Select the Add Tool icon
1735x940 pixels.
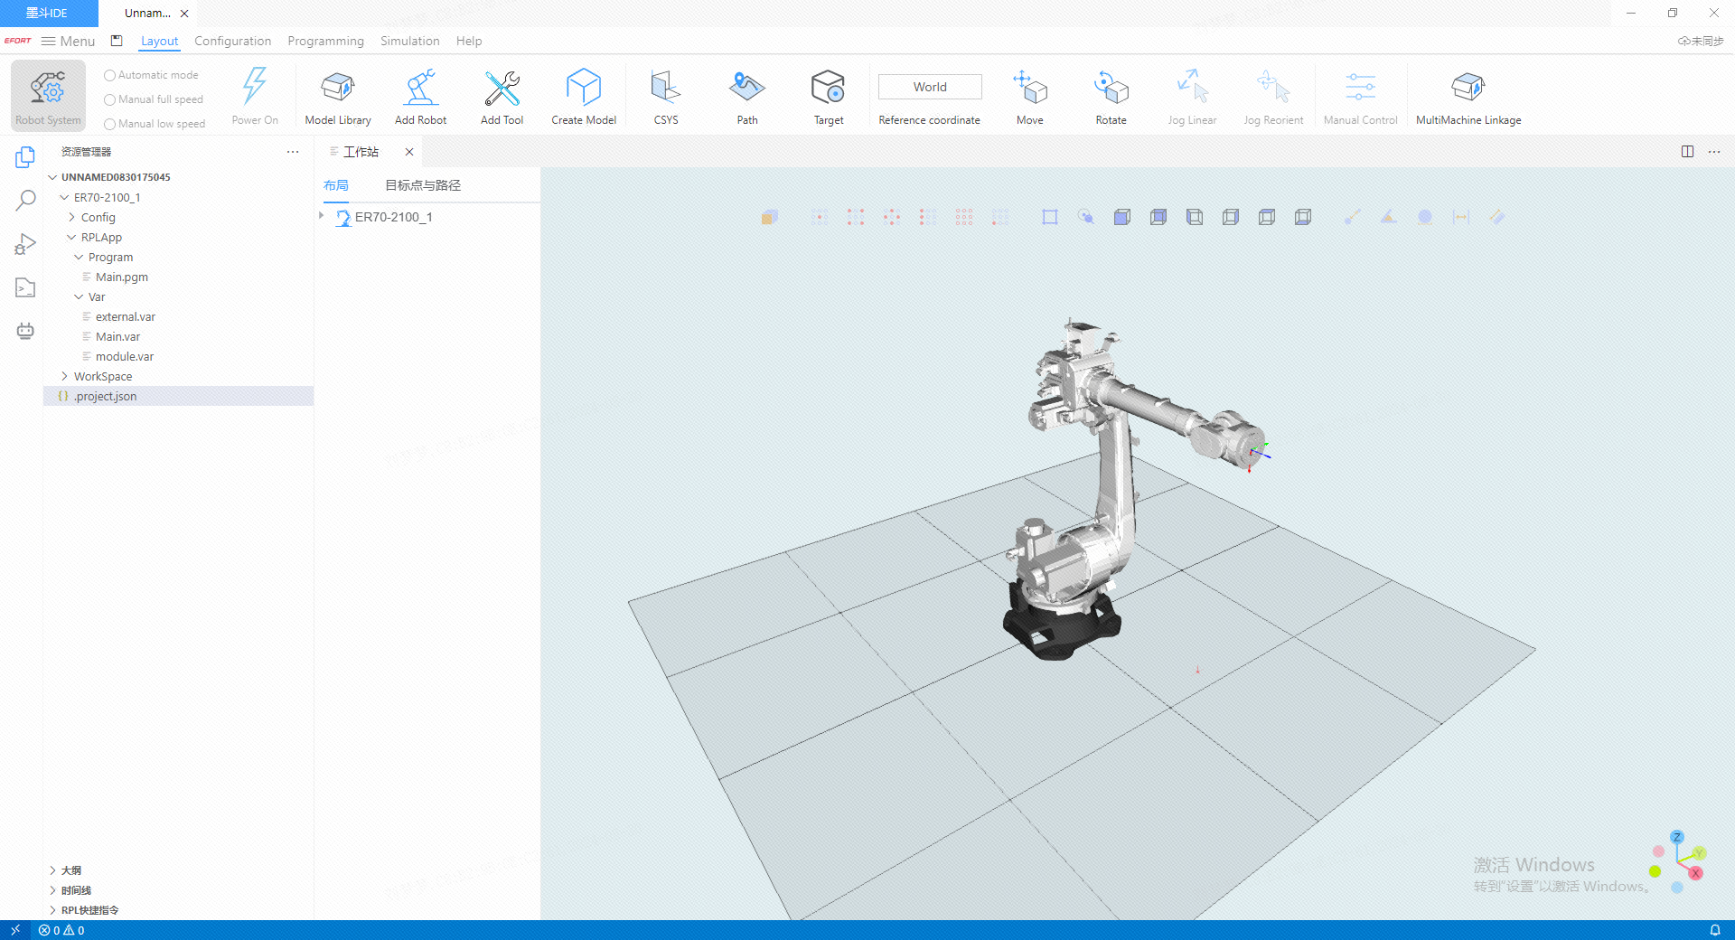(502, 89)
